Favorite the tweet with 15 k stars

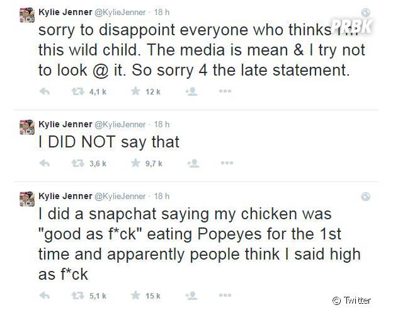(135, 296)
